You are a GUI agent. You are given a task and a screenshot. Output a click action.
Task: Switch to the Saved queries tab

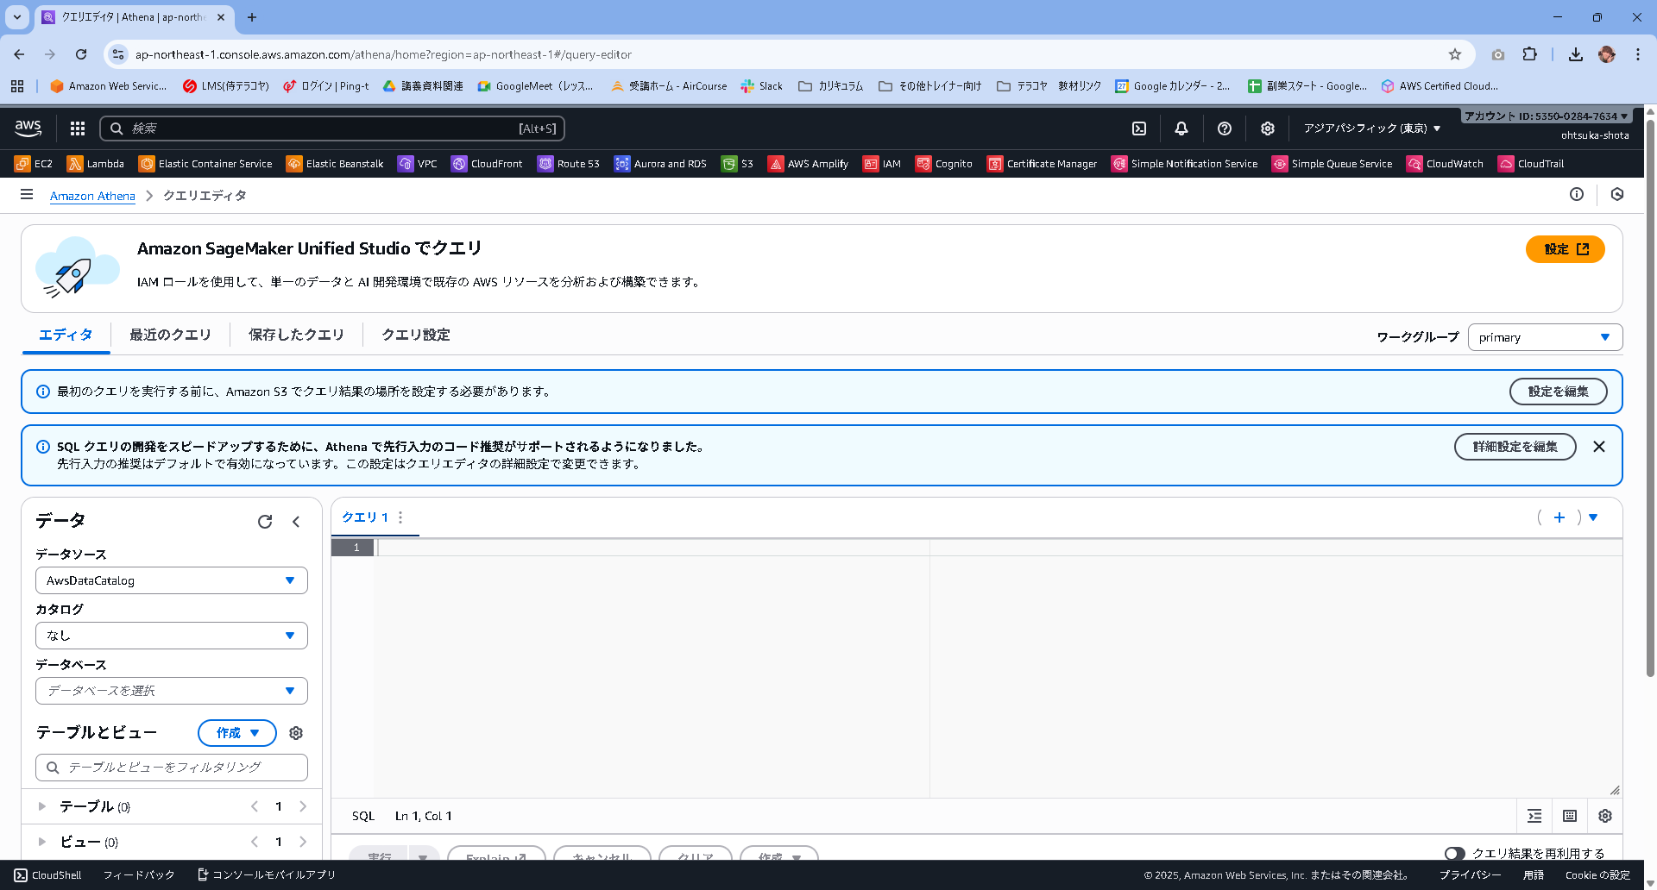pos(296,335)
